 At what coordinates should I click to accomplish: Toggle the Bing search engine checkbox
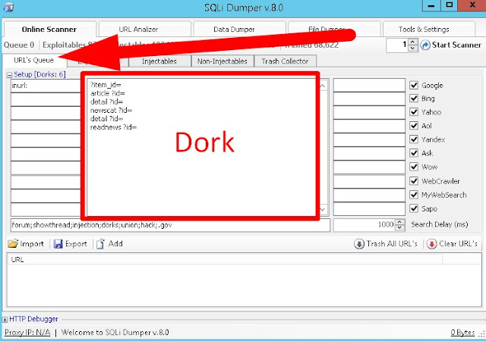coord(414,98)
